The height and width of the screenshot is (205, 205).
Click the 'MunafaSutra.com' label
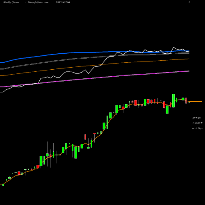pyautogui.click(x=38, y=2)
